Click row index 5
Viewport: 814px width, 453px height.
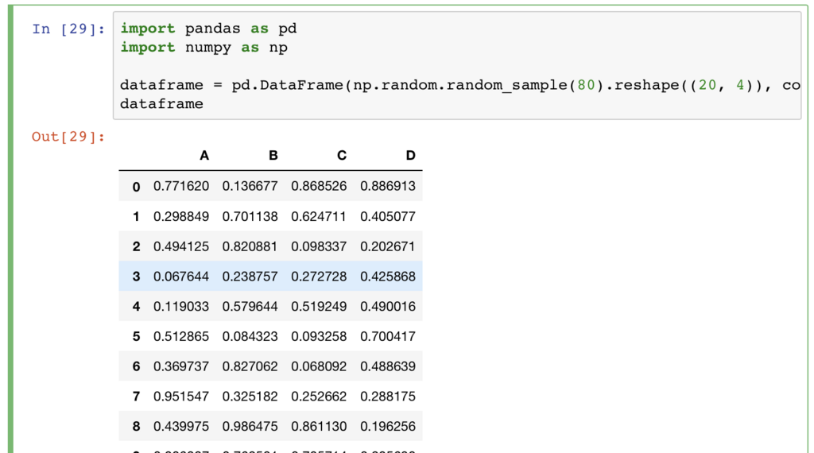(x=136, y=337)
